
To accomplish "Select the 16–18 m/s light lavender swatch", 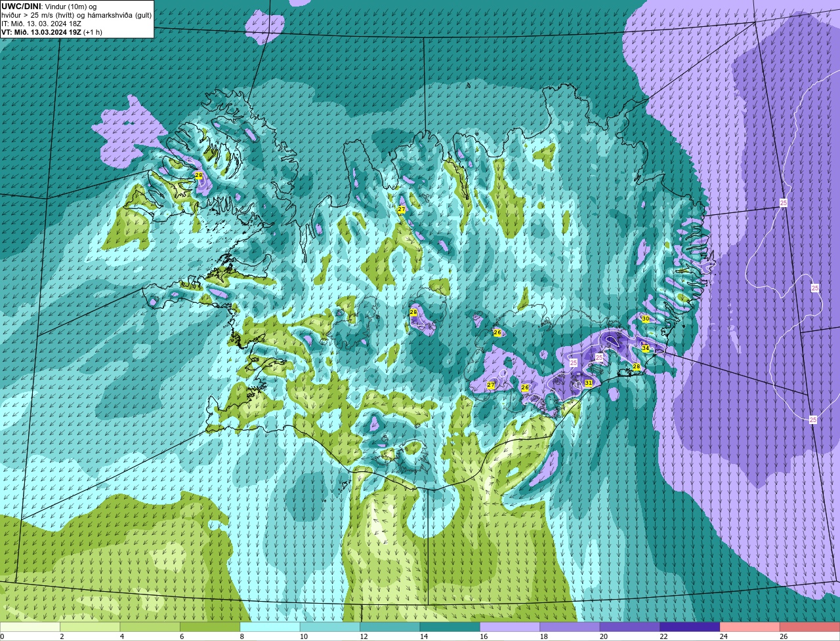I will tap(510, 627).
